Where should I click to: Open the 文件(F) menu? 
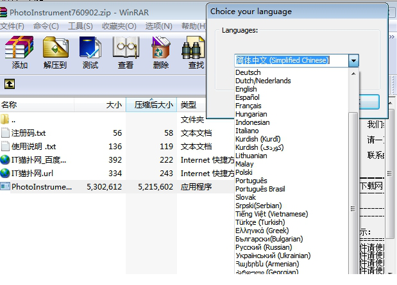(12, 26)
